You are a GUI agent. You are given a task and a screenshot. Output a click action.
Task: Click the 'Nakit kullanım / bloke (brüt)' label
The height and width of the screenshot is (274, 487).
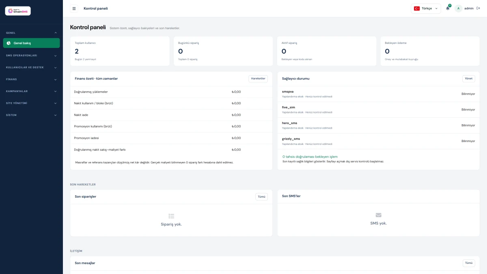click(x=94, y=103)
